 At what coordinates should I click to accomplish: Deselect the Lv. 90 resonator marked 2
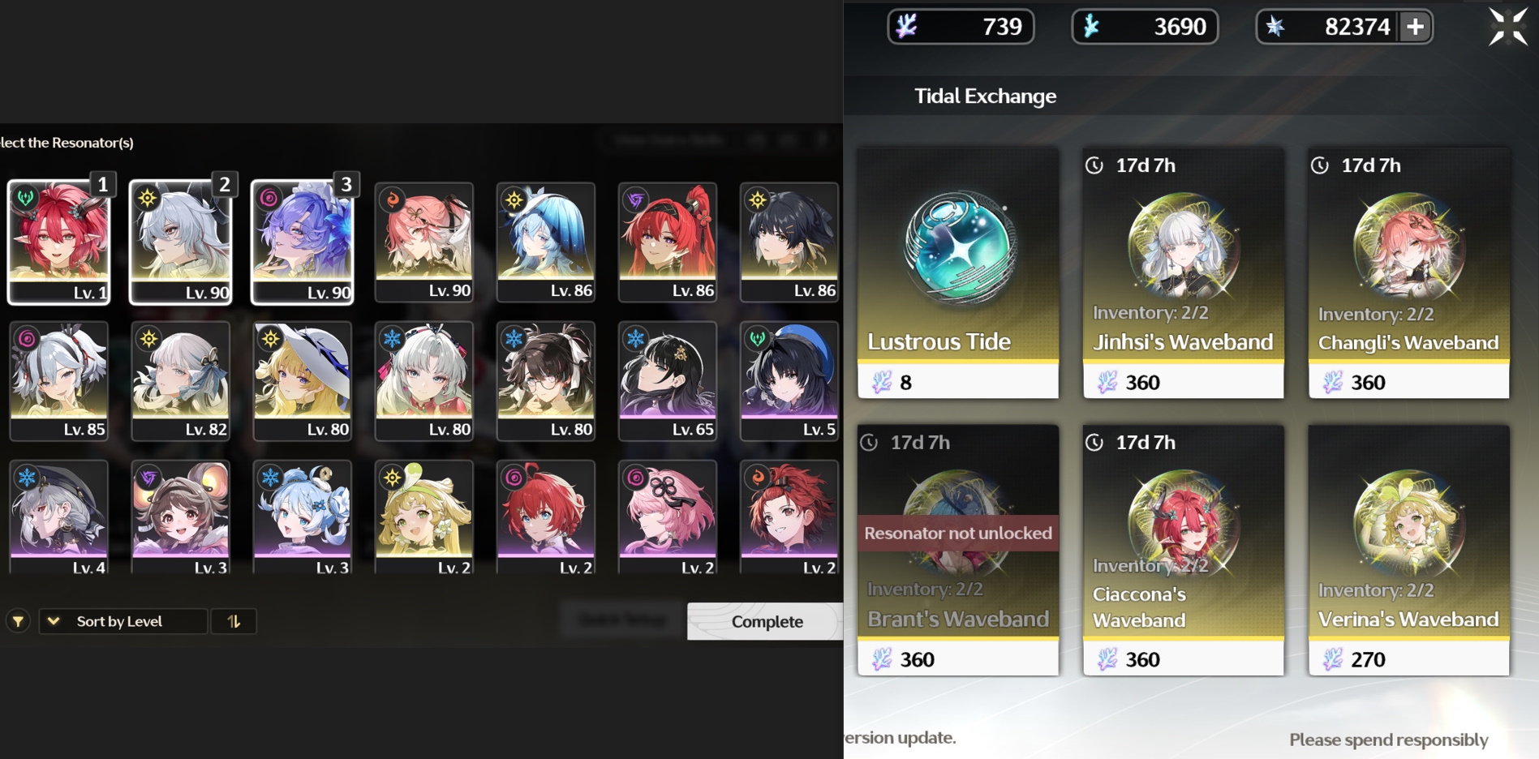tap(181, 242)
